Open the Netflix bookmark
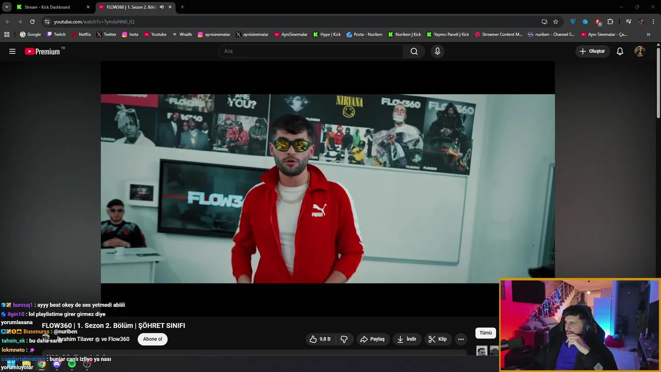The height and width of the screenshot is (372, 661). coord(81,35)
